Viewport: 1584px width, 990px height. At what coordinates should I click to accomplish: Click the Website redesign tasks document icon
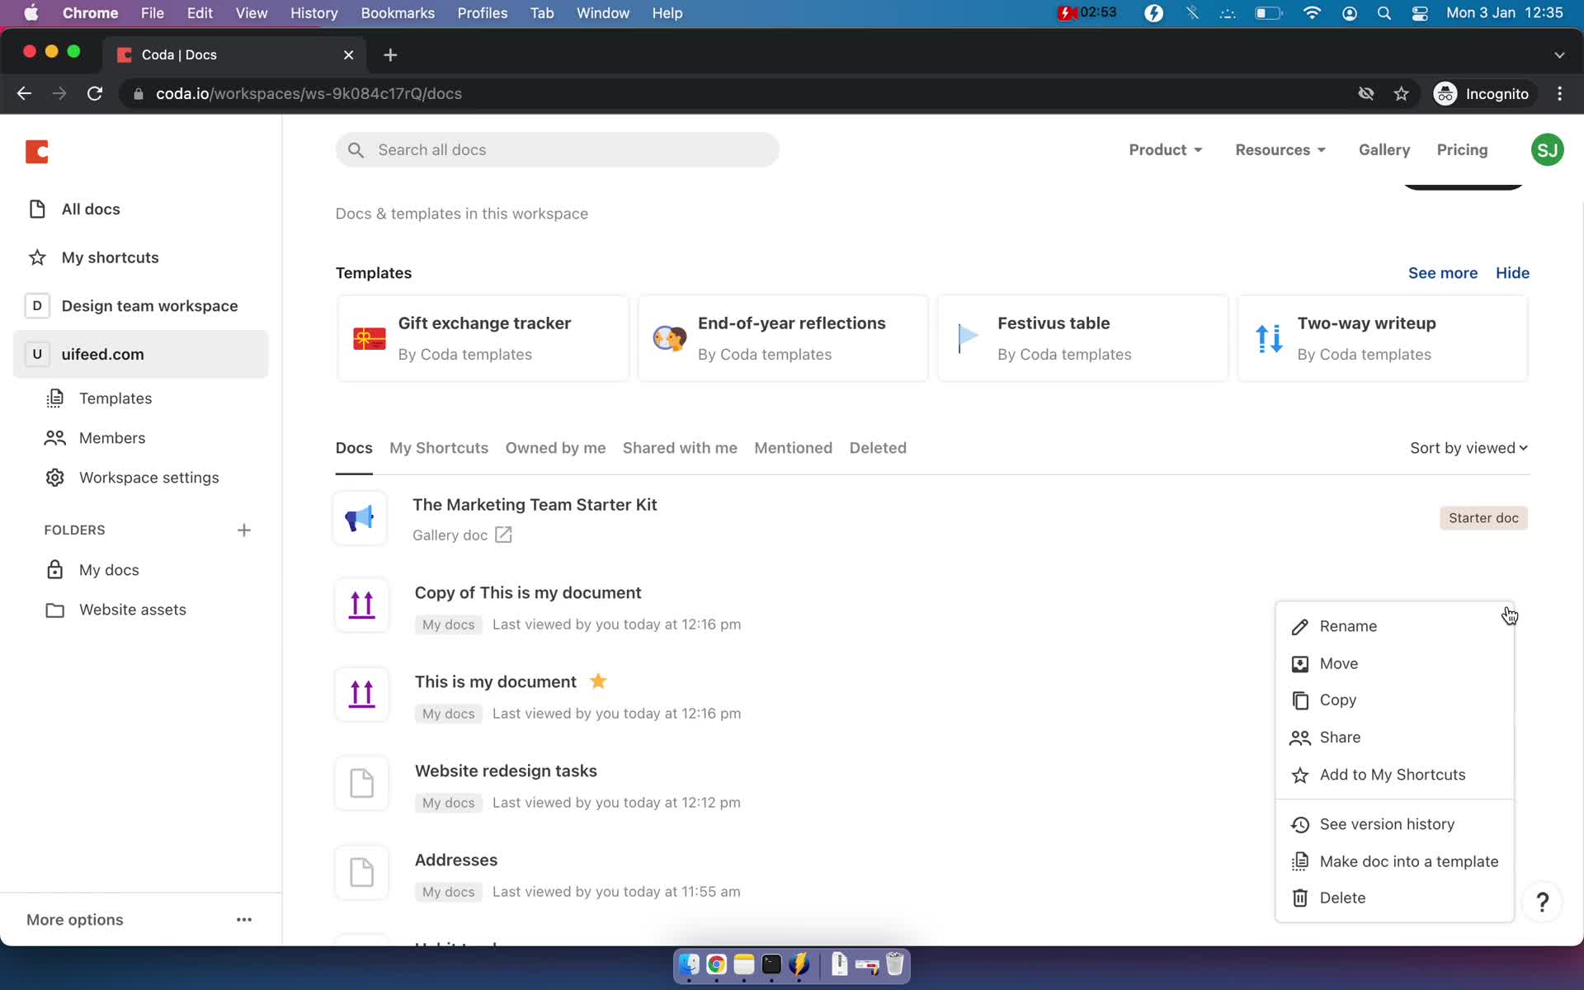click(361, 783)
